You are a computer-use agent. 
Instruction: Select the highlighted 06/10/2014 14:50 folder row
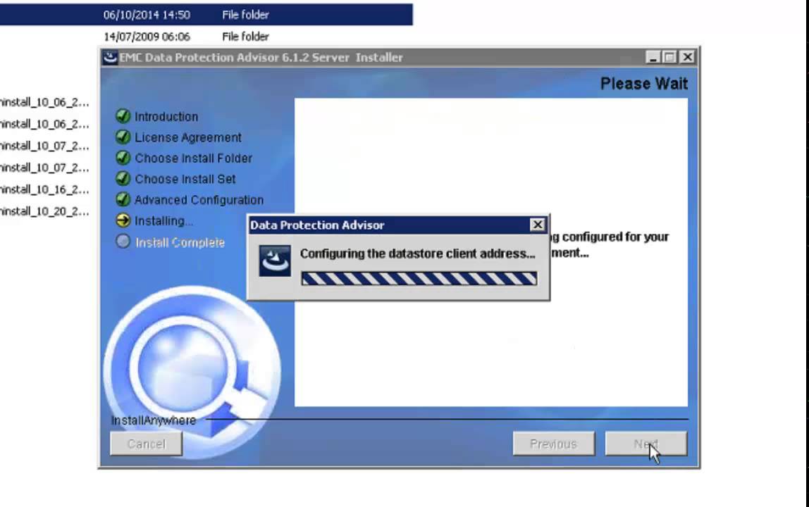coord(206,15)
